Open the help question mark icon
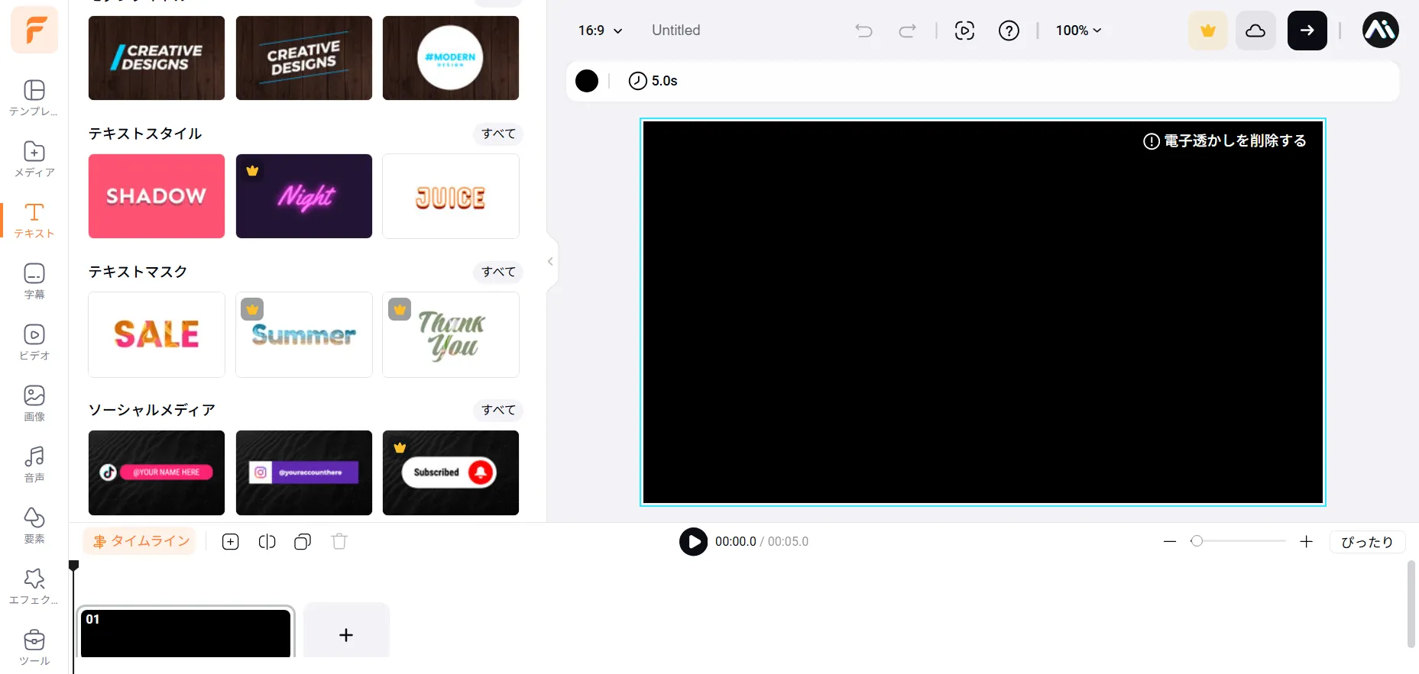Viewport: 1419px width, 674px height. coord(1009,31)
